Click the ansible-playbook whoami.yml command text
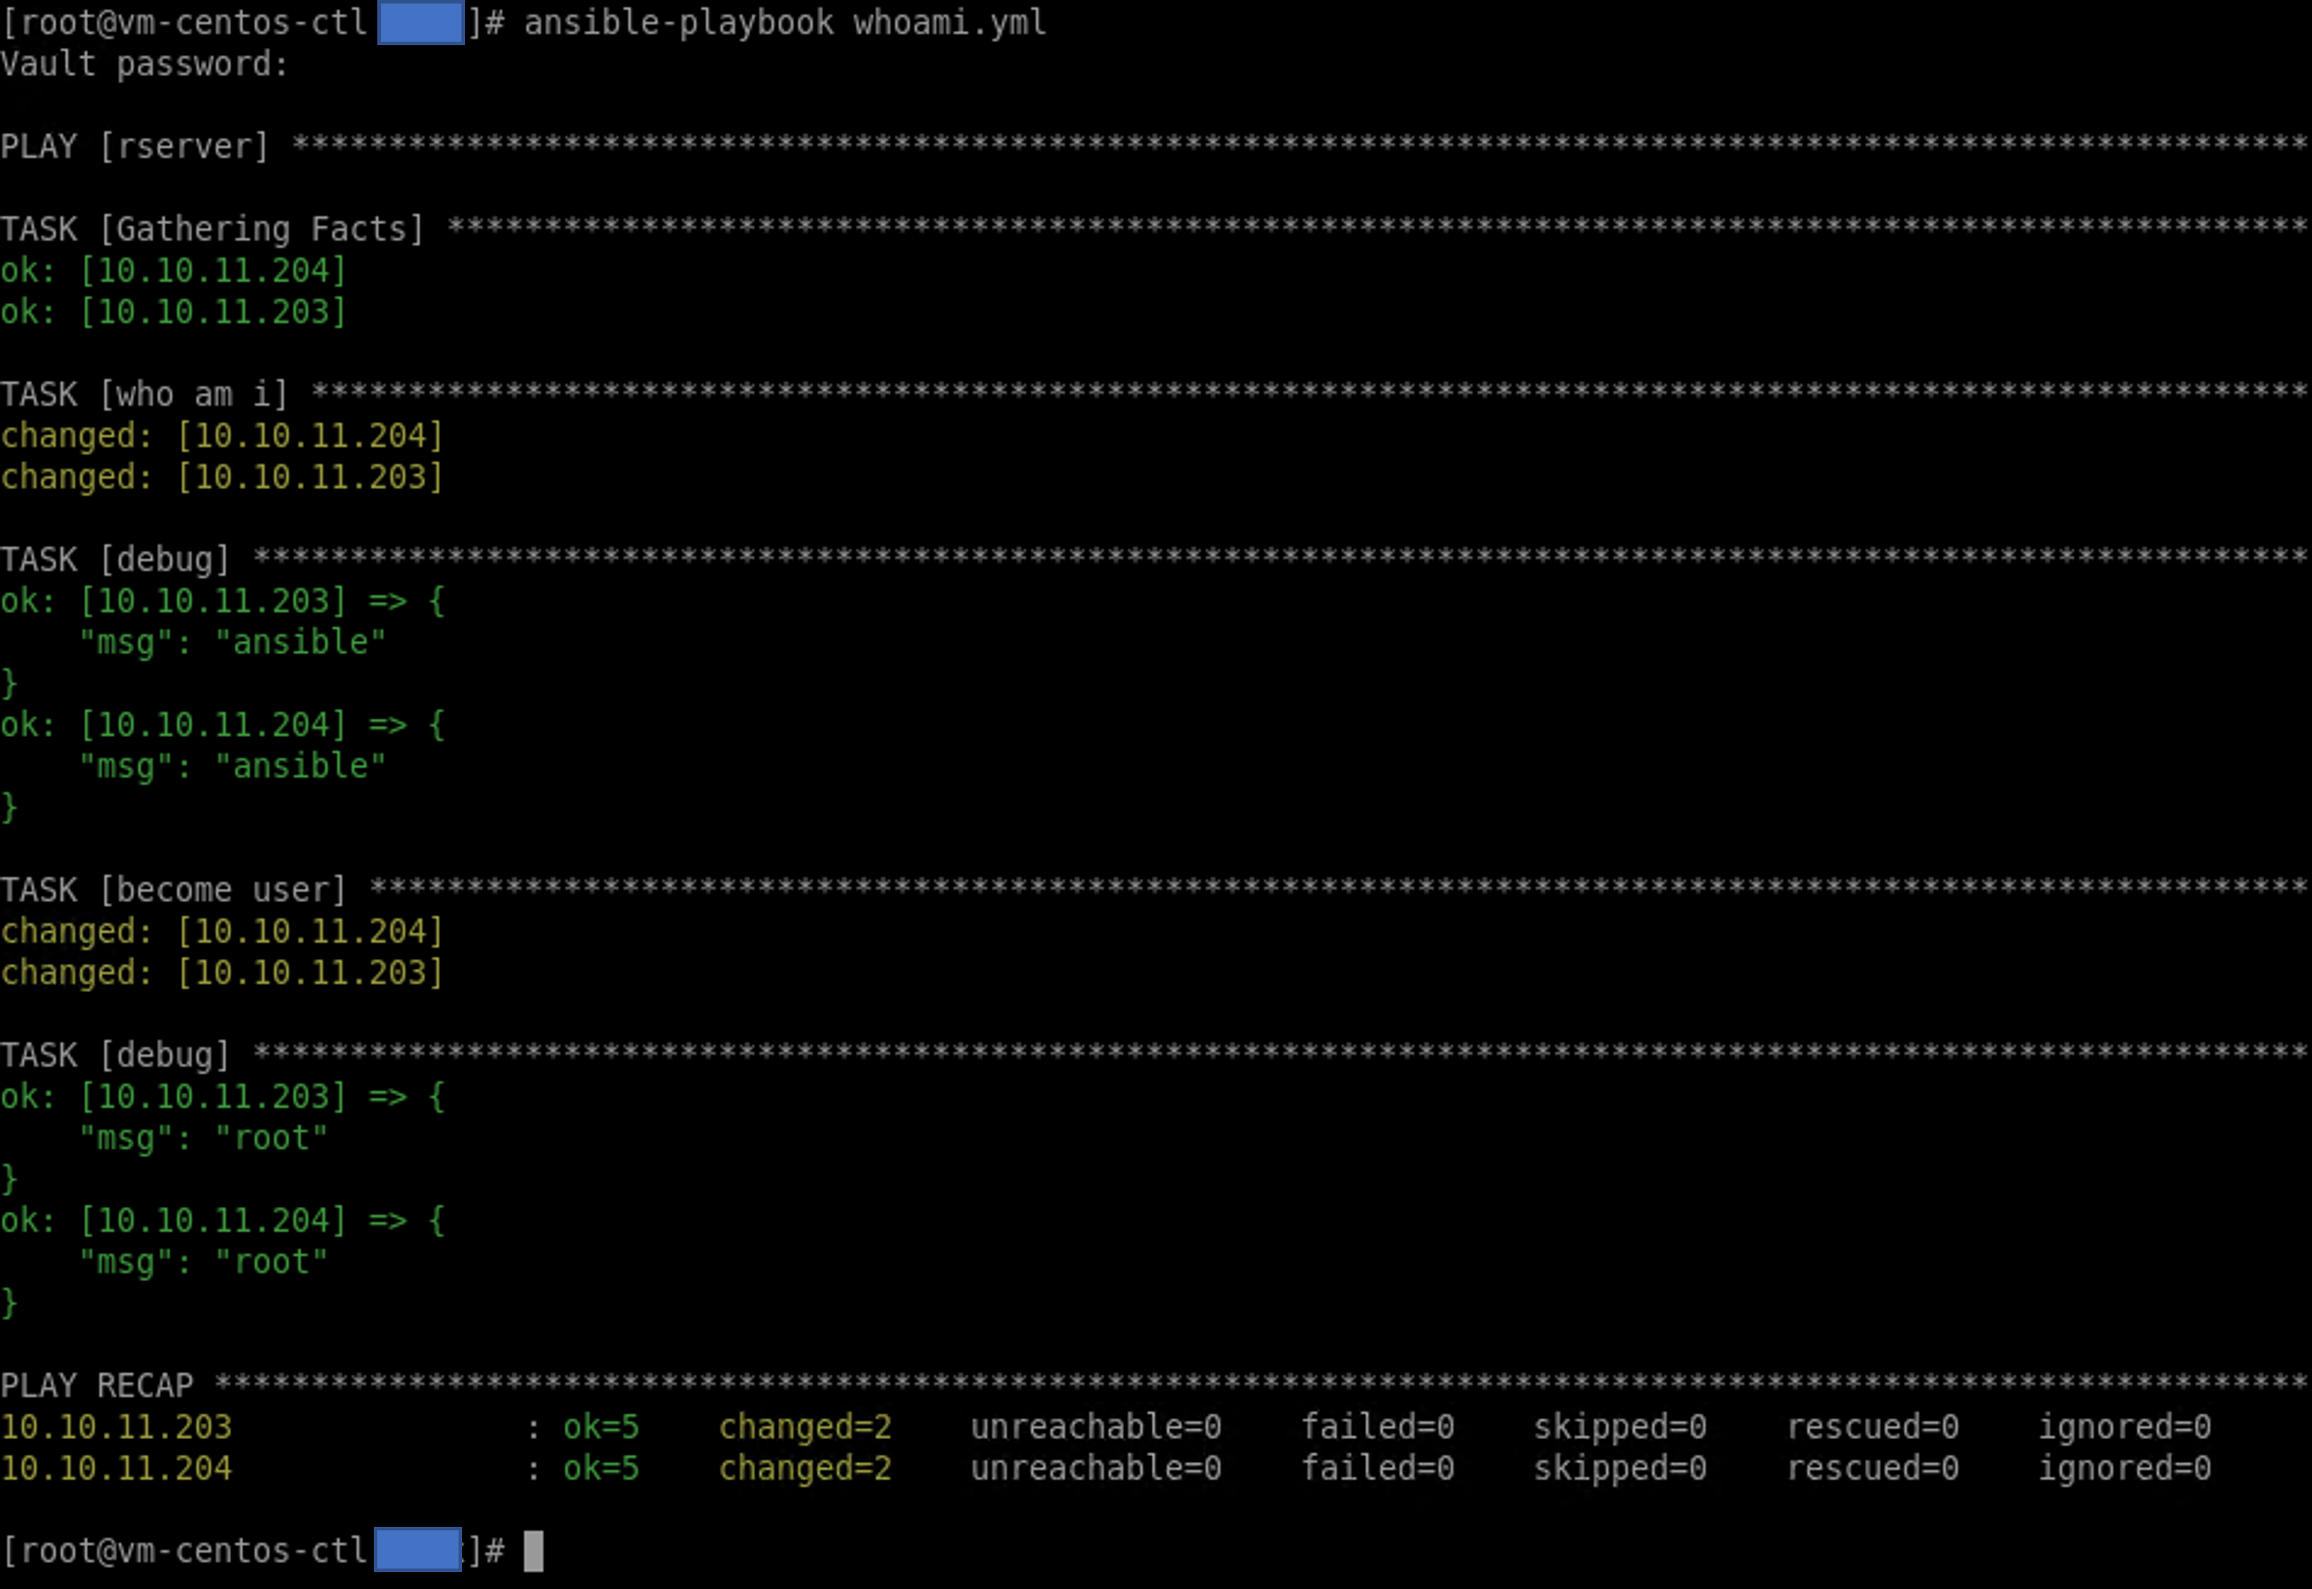The image size is (2312, 1589). tap(784, 22)
